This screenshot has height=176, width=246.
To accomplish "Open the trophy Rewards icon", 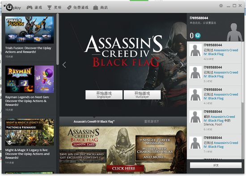I will pos(49,7).
